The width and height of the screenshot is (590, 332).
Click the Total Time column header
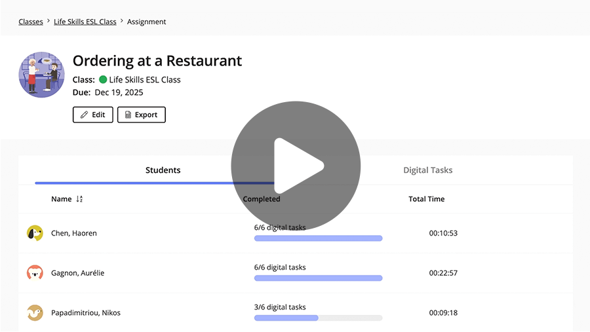[x=426, y=199]
